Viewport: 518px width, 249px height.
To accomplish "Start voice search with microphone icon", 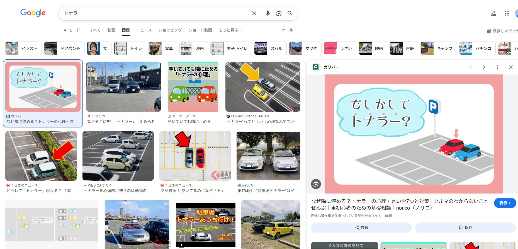I will 267,13.
